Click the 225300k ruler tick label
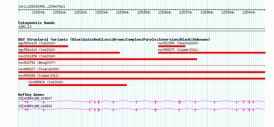The width and height of the screenshot is (274, 127). (38, 12)
